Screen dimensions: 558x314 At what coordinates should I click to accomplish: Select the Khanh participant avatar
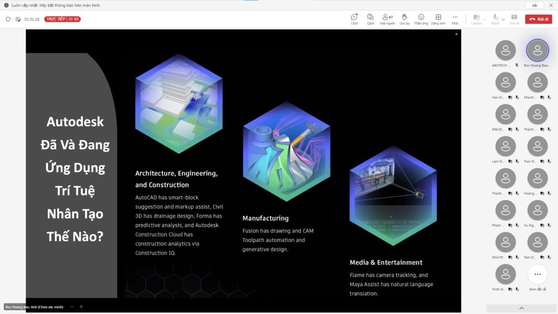click(537, 82)
